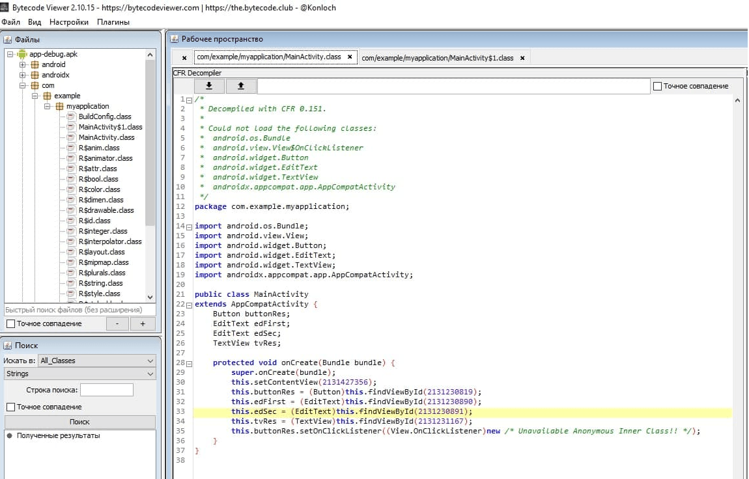Click the R$anim.class file icon
The width and height of the screenshot is (749, 479).
(71, 148)
